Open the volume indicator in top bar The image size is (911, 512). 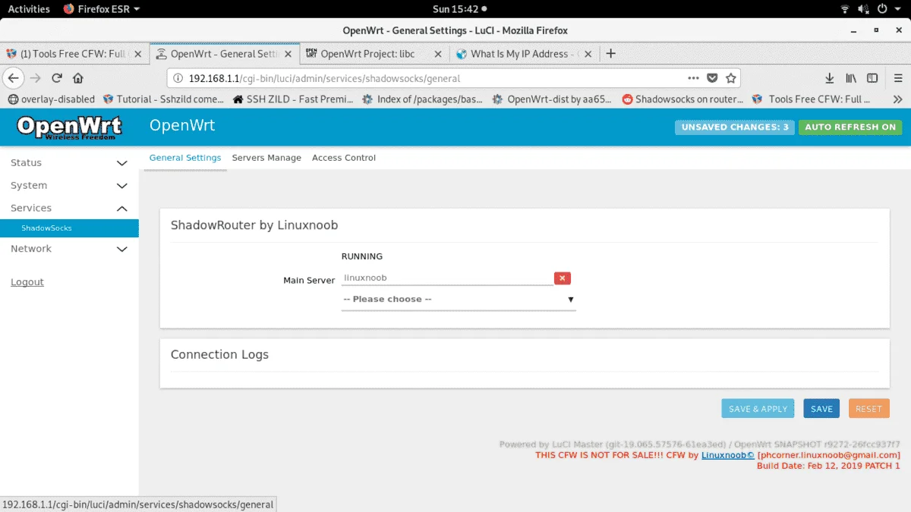(864, 9)
